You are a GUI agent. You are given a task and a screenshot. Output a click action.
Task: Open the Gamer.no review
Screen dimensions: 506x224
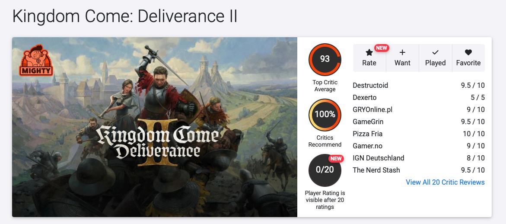[x=368, y=146]
